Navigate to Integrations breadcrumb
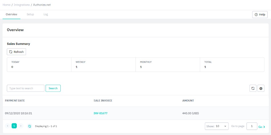Image resolution: width=271 pixels, height=135 pixels. [x=22, y=5]
